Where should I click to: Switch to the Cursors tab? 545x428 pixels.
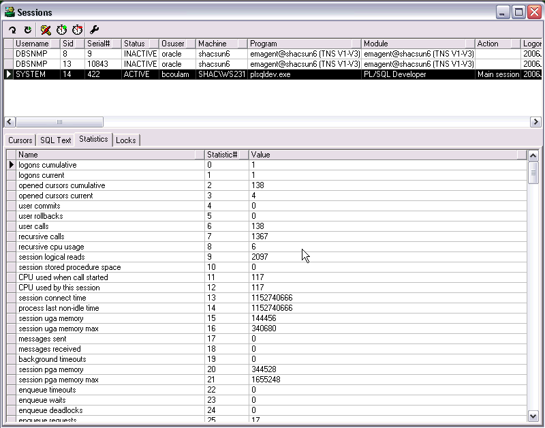pyautogui.click(x=20, y=140)
